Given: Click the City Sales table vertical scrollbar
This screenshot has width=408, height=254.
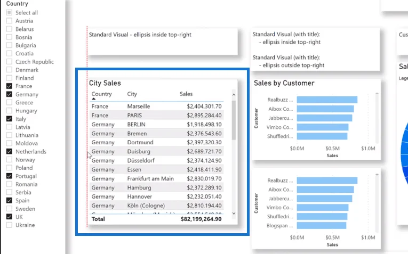Looking at the screenshot, I should tap(234, 120).
